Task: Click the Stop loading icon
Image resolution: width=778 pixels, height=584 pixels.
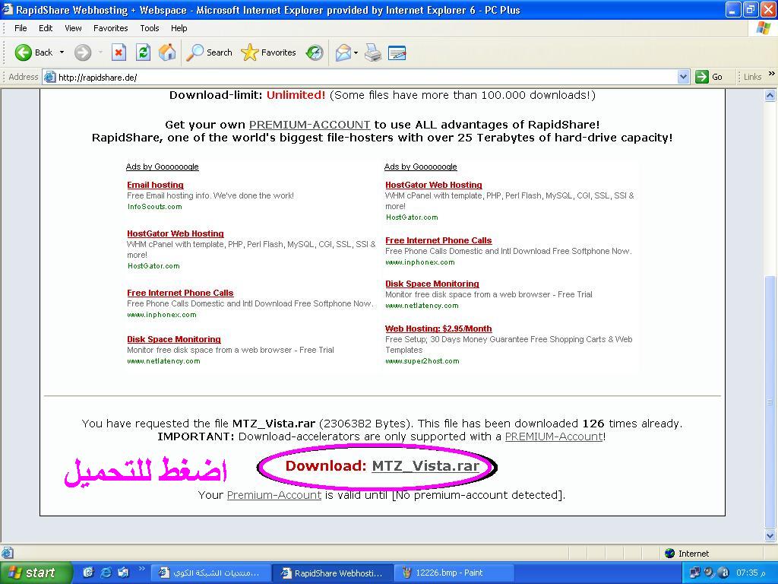Action: pos(119,52)
